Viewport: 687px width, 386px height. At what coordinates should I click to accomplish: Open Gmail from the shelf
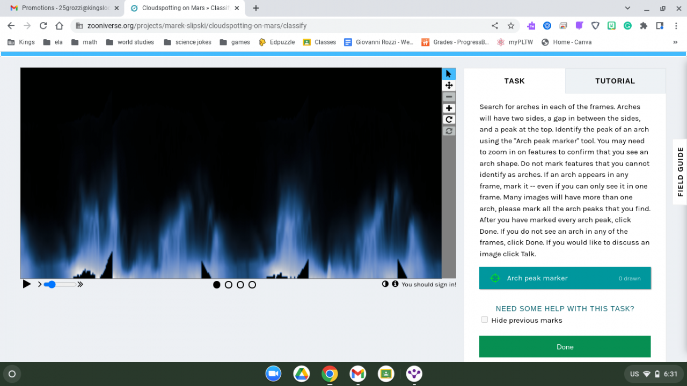click(x=358, y=374)
